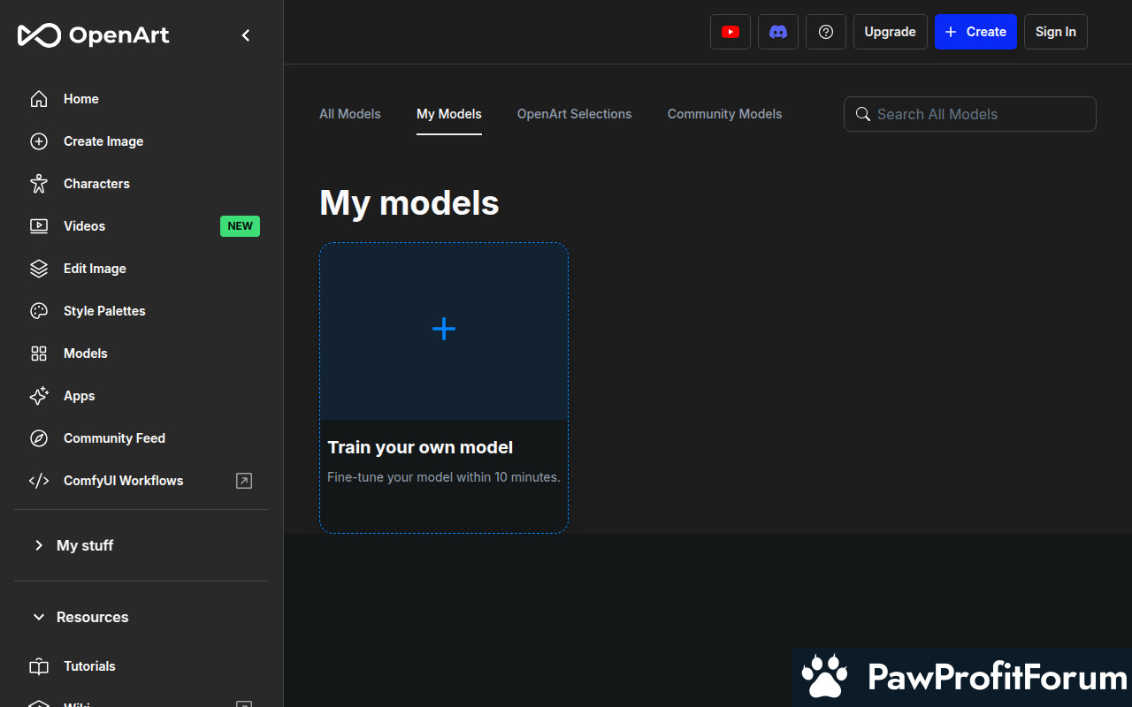Expand the My stuff section
The height and width of the screenshot is (707, 1132).
pos(85,545)
